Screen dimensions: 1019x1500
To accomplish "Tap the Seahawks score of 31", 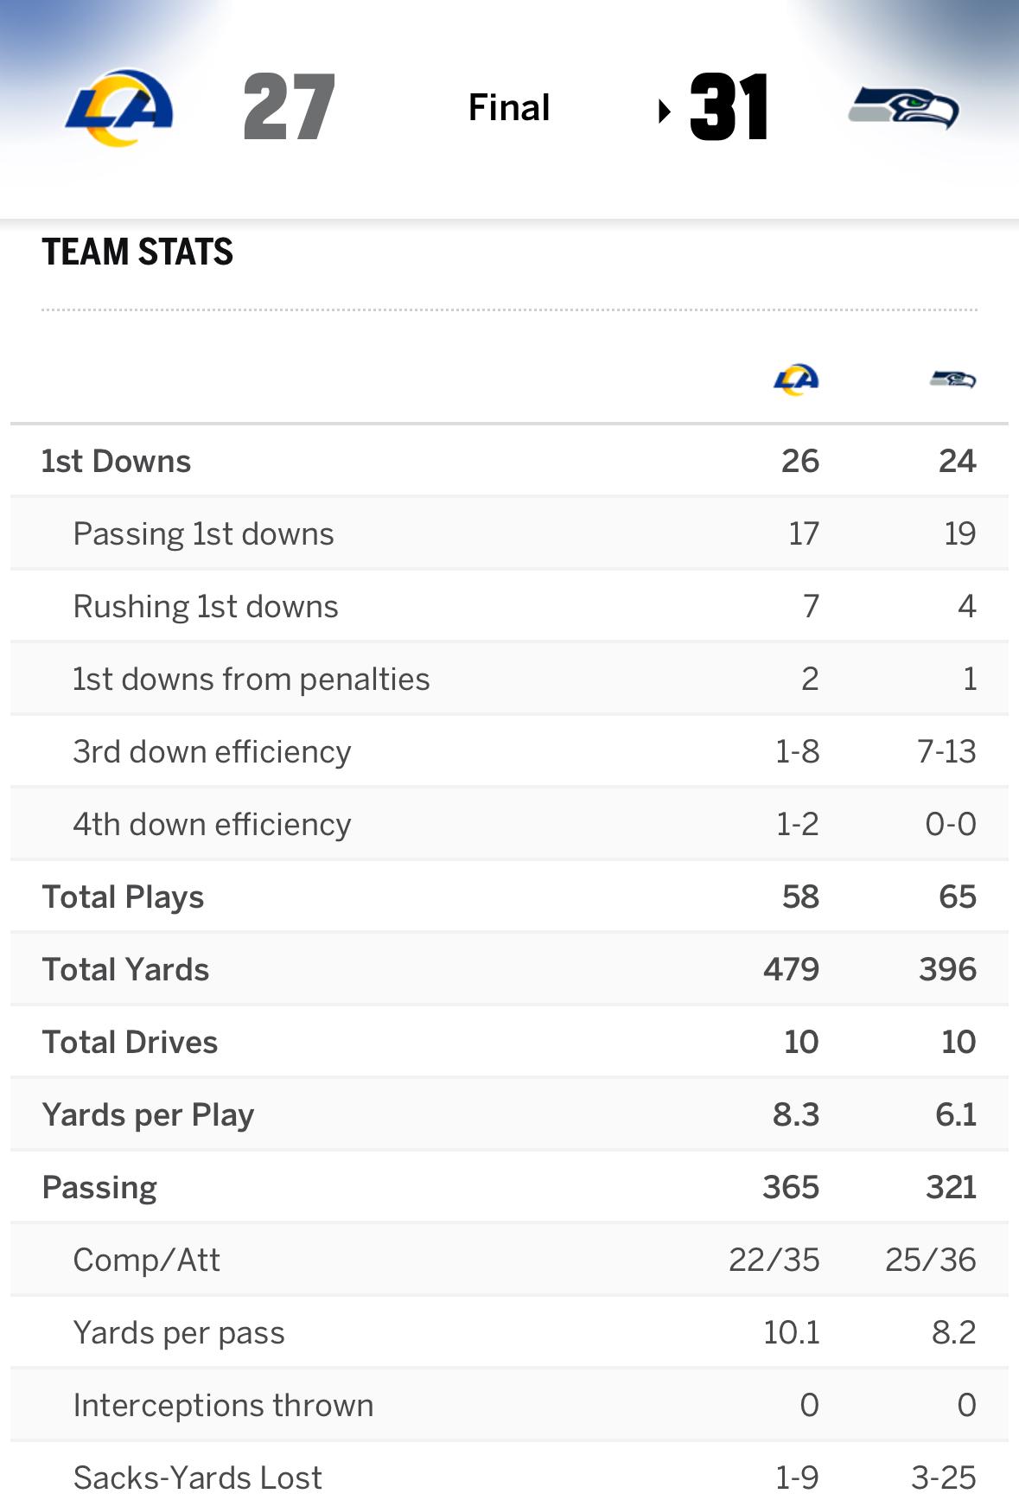I will [729, 108].
